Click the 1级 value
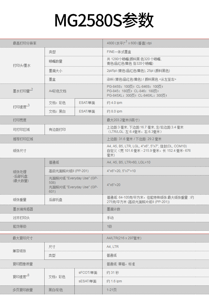Image resolution: width=209 pixels, height=296 pixels. 110,227
